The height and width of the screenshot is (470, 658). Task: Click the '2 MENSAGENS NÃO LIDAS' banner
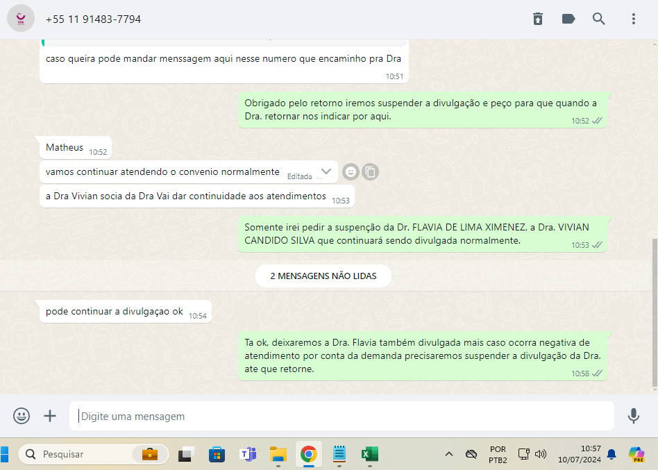[323, 276]
